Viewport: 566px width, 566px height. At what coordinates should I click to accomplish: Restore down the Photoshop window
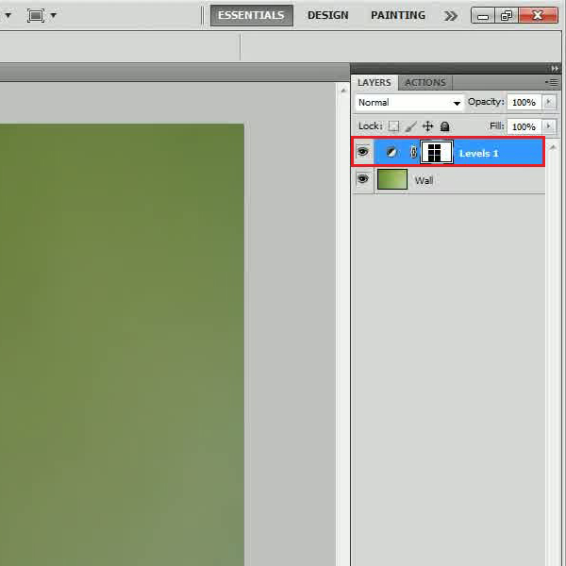click(x=507, y=16)
